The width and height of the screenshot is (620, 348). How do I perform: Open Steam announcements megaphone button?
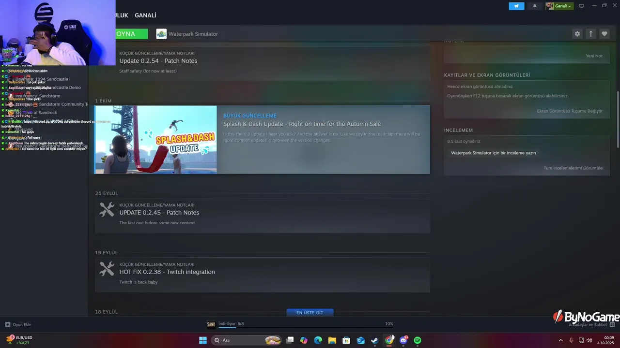tap(516, 6)
